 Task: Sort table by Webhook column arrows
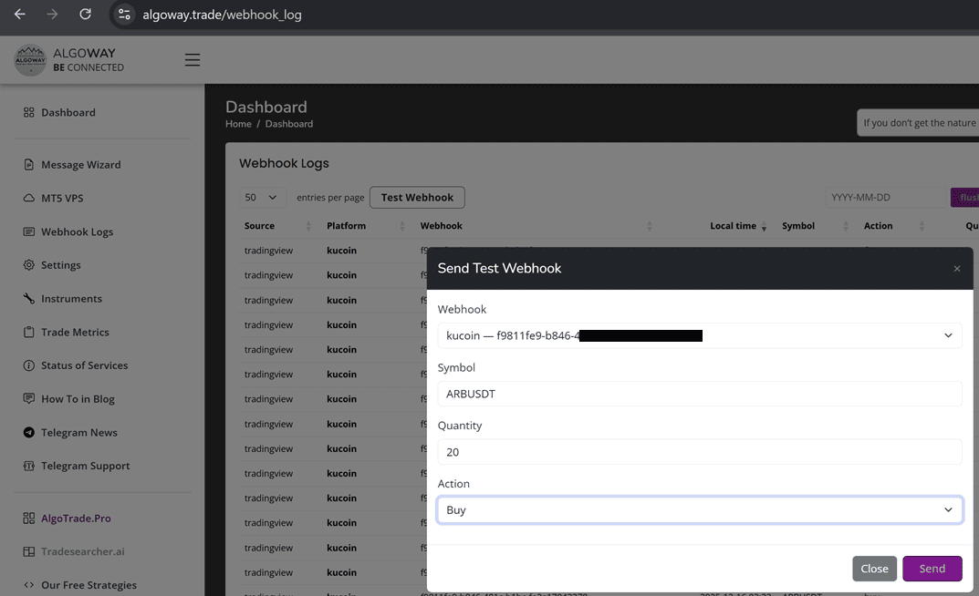coord(650,226)
